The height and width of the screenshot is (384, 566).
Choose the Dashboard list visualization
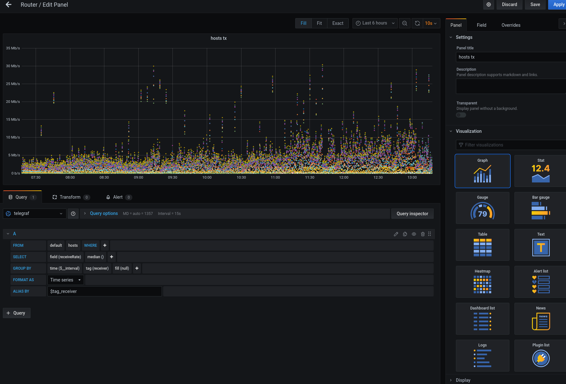pyautogui.click(x=482, y=319)
